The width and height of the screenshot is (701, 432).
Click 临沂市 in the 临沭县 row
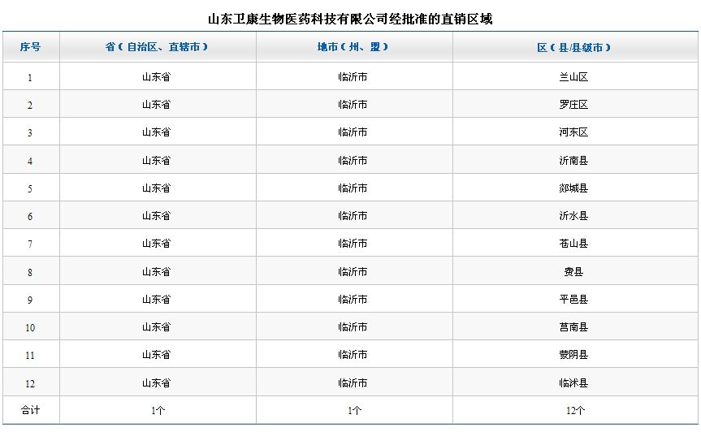point(353,382)
